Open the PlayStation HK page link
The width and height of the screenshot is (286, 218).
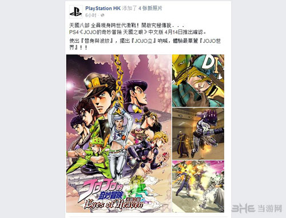pyautogui.click(x=103, y=9)
